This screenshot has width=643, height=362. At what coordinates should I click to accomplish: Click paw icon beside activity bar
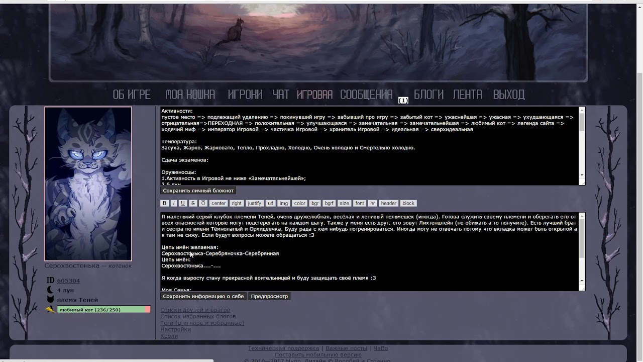[x=50, y=310]
